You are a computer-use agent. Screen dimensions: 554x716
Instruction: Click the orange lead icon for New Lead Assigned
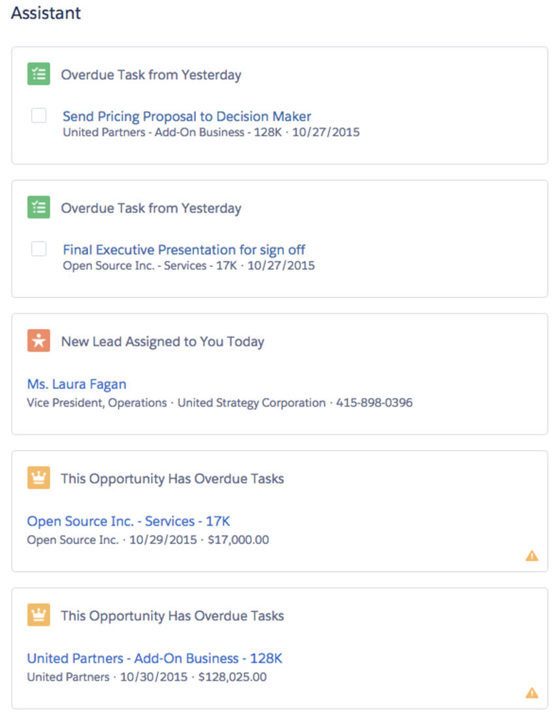click(x=39, y=341)
